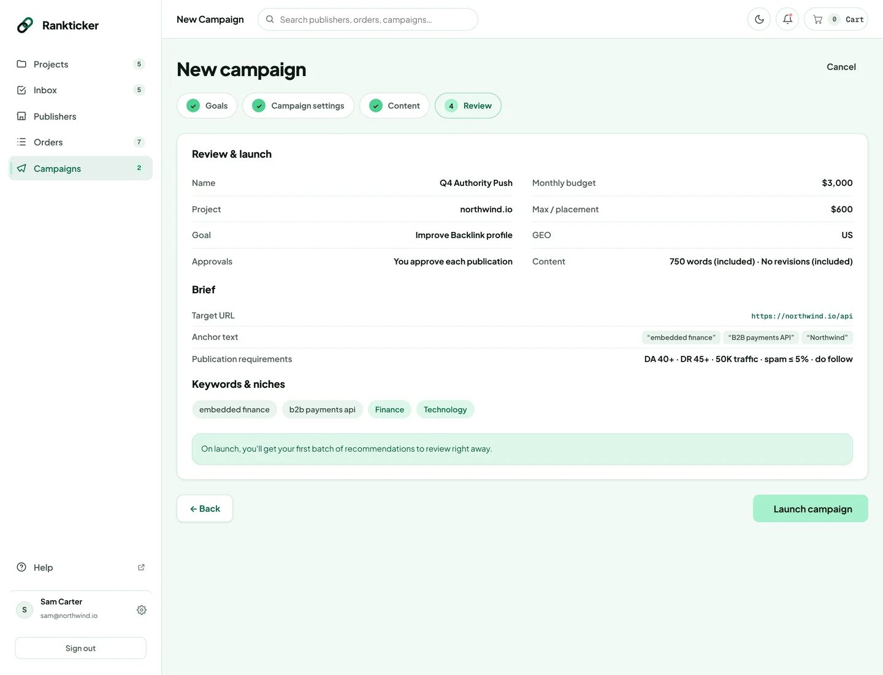The height and width of the screenshot is (675, 883).
Task: Go to the Publishers section
Action: (80, 117)
